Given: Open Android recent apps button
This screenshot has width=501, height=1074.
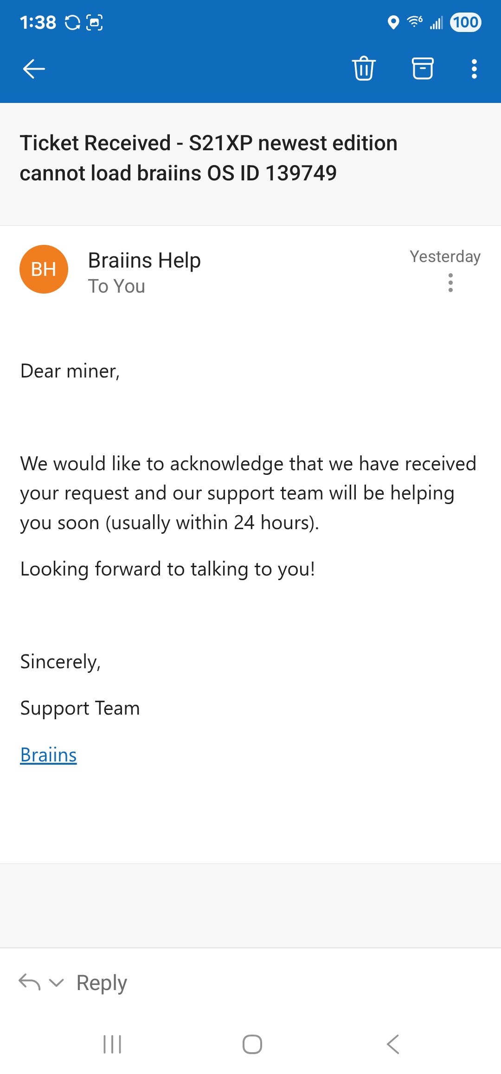Looking at the screenshot, I should point(112,1044).
